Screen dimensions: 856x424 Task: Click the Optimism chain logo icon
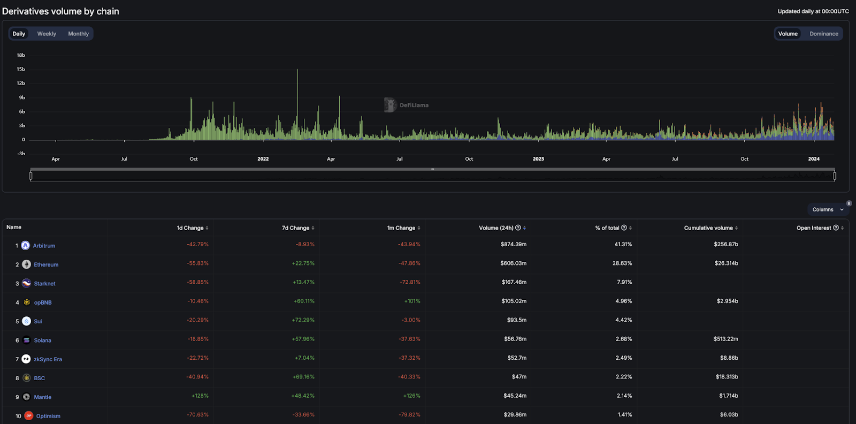[29, 416]
